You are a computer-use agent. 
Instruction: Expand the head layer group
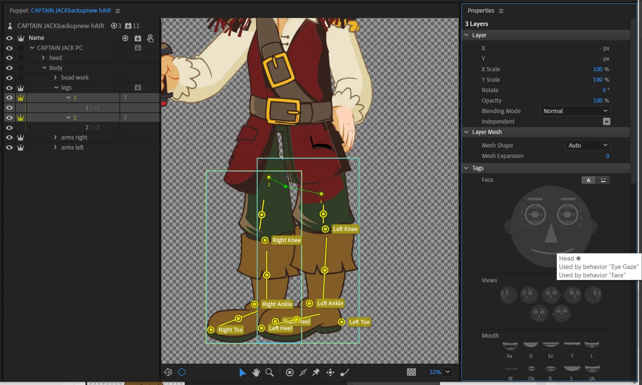pyautogui.click(x=43, y=58)
